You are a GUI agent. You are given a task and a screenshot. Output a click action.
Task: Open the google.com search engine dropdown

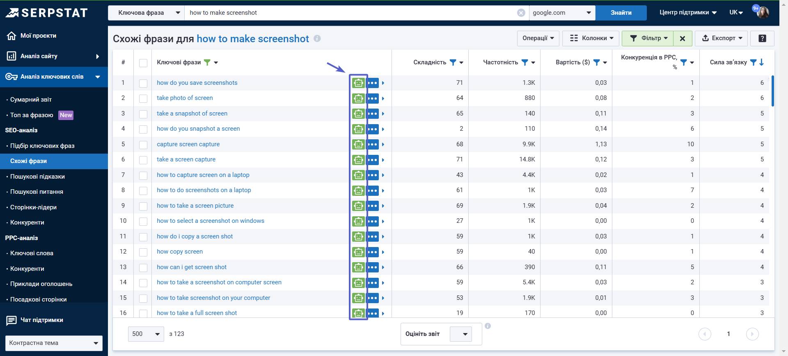(x=561, y=13)
